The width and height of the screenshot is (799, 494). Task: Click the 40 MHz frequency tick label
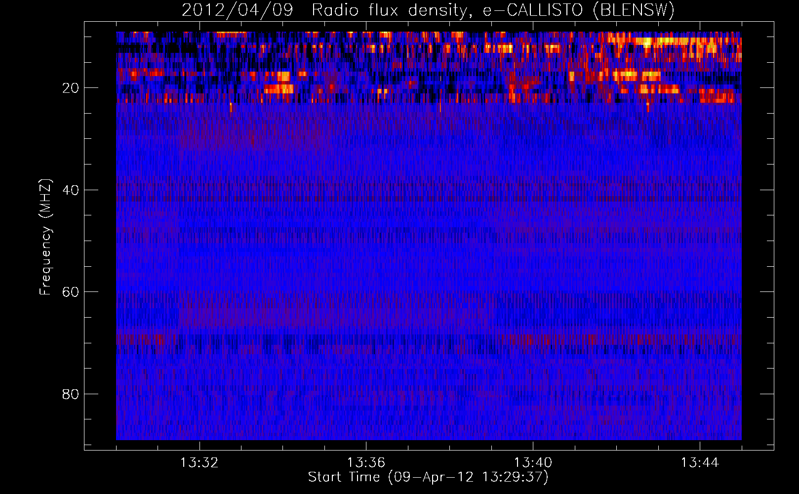(71, 190)
